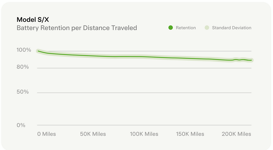Click the retention line's leftmost starting point
This screenshot has width=273, height=150.
tap(38, 51)
